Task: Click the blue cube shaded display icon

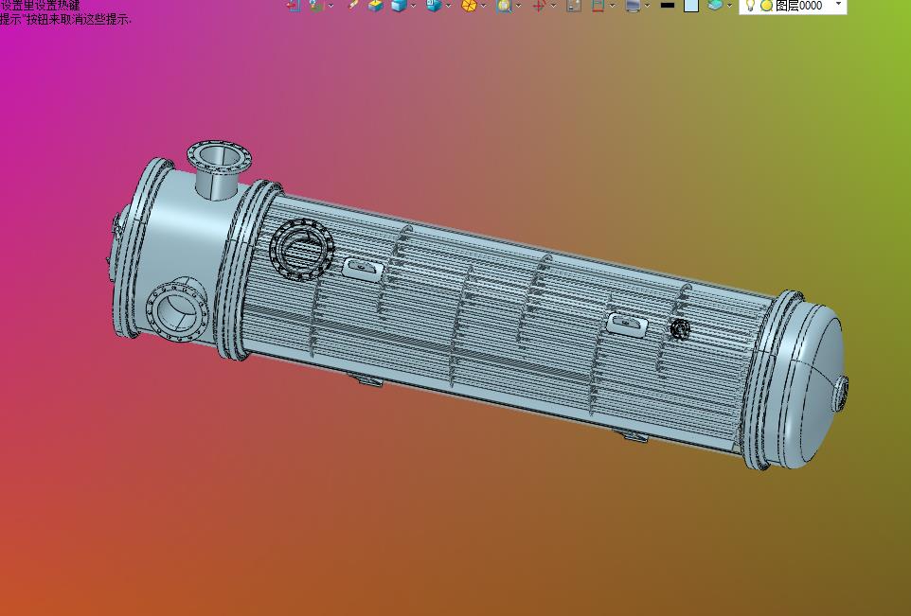Action: tap(399, 6)
